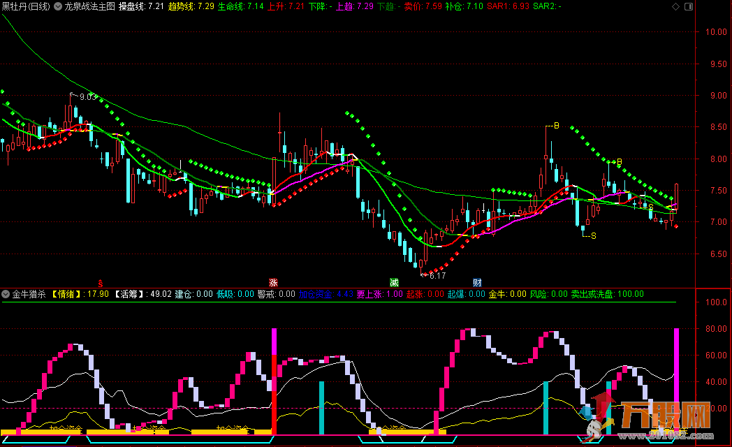Click the 9.03 high price marker
This screenshot has height=447, width=732.
(87, 97)
